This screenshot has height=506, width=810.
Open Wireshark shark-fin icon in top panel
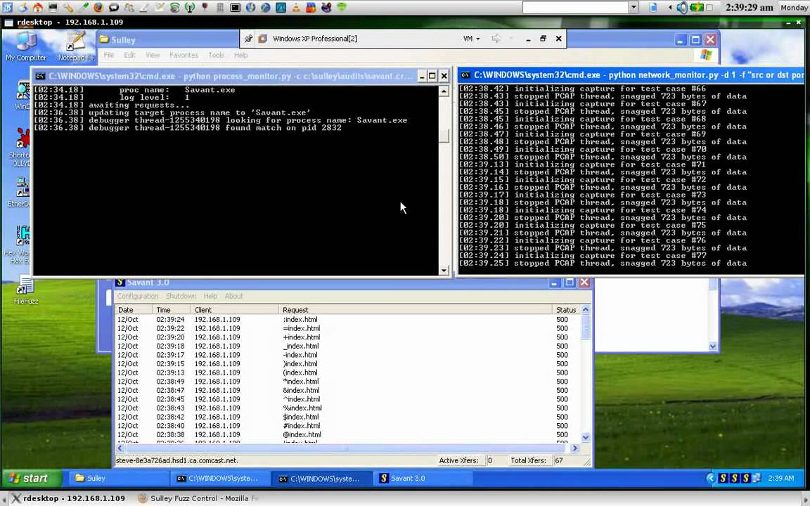(x=281, y=7)
